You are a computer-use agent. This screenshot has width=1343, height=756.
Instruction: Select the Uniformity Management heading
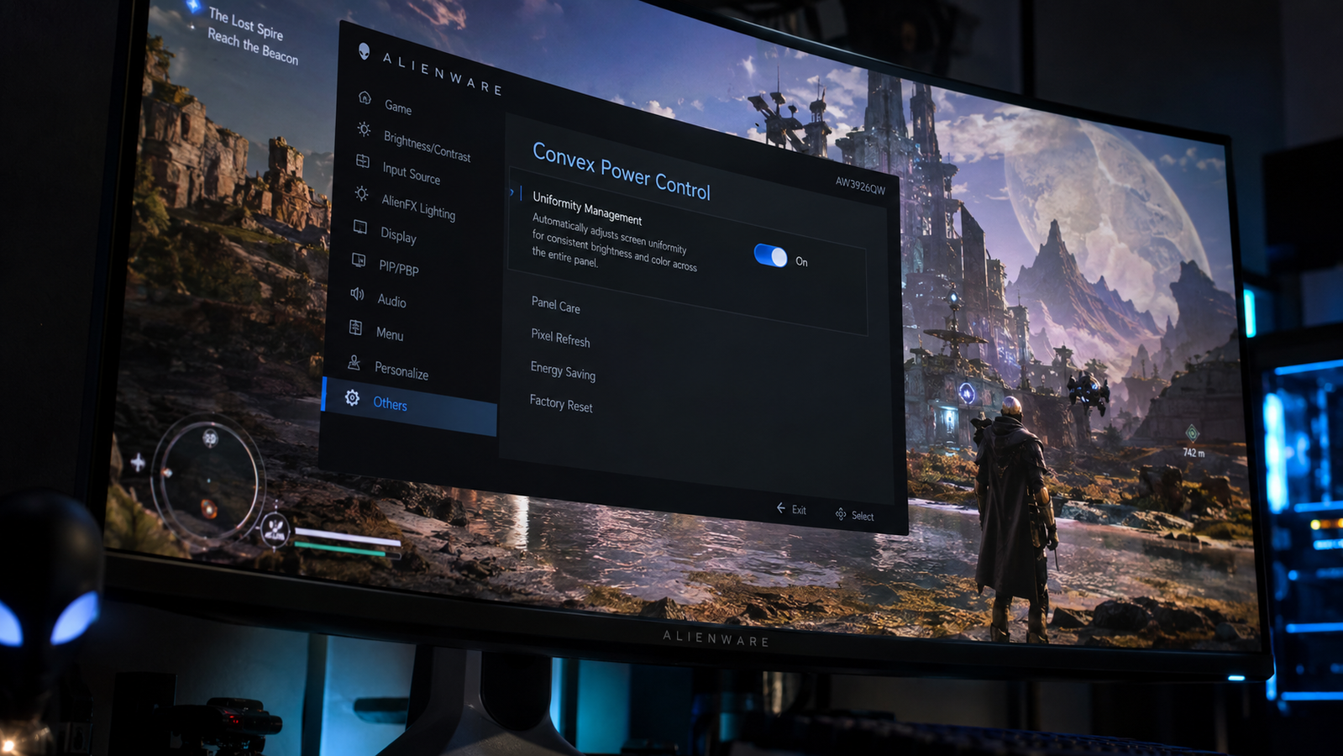coord(587,208)
